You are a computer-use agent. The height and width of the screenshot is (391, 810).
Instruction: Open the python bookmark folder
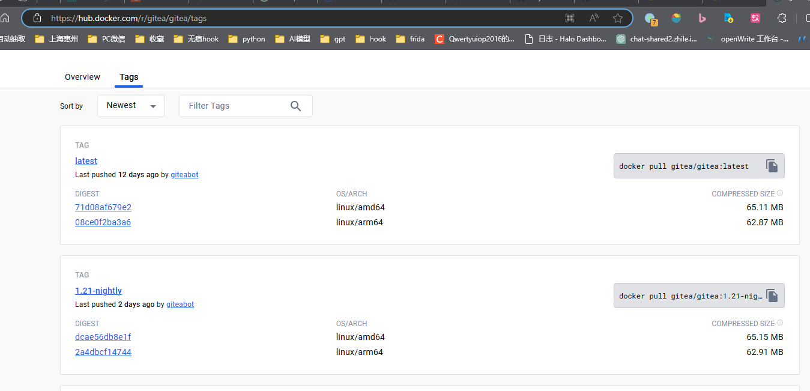tap(247, 39)
